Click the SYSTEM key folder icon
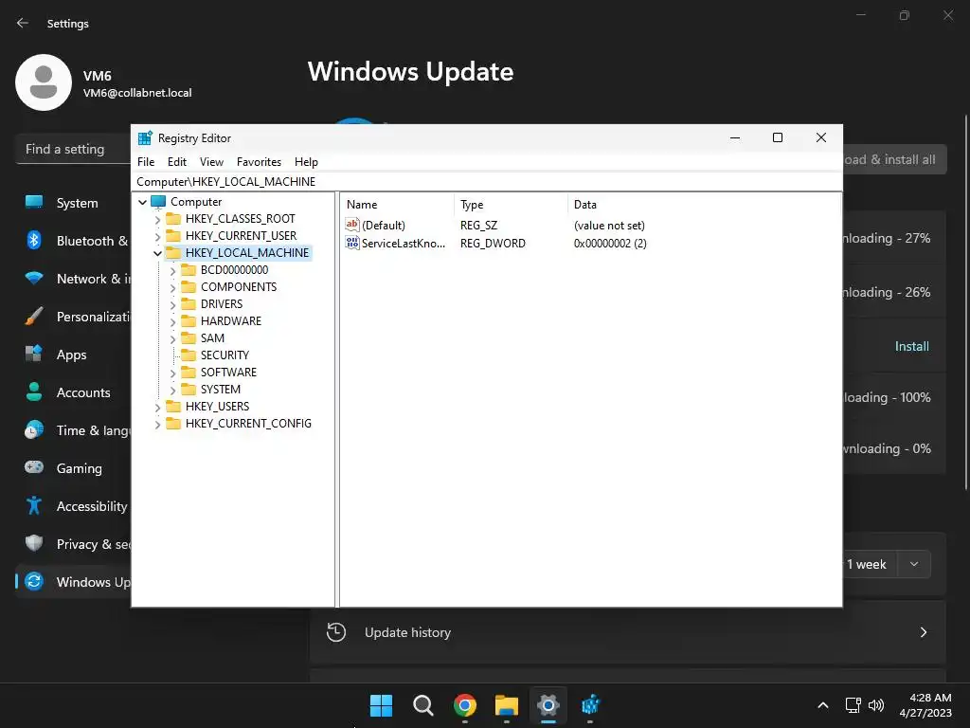Screen dimensions: 970x728 pos(189,390)
